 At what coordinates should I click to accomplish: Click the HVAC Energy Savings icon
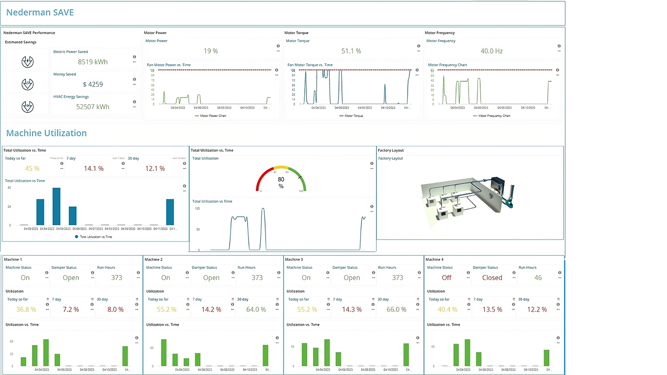coord(28,107)
